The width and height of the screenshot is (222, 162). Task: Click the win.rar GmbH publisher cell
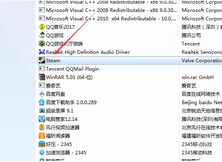pos(198,77)
